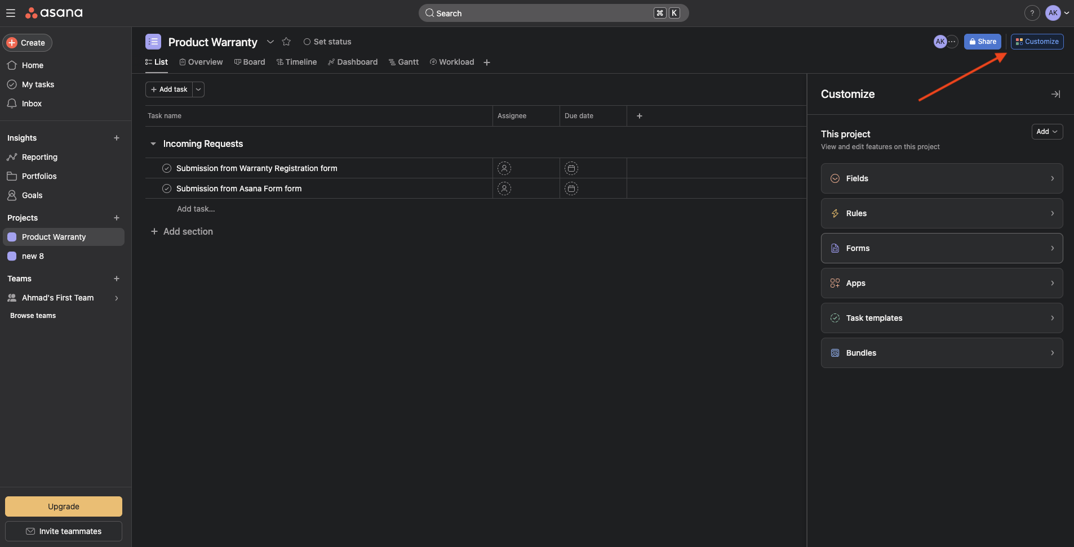Collapse the Incoming Requests section

click(153, 144)
